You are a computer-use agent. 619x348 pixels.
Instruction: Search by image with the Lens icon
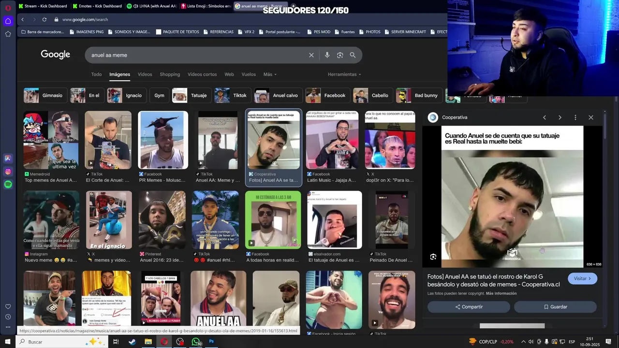click(x=340, y=55)
